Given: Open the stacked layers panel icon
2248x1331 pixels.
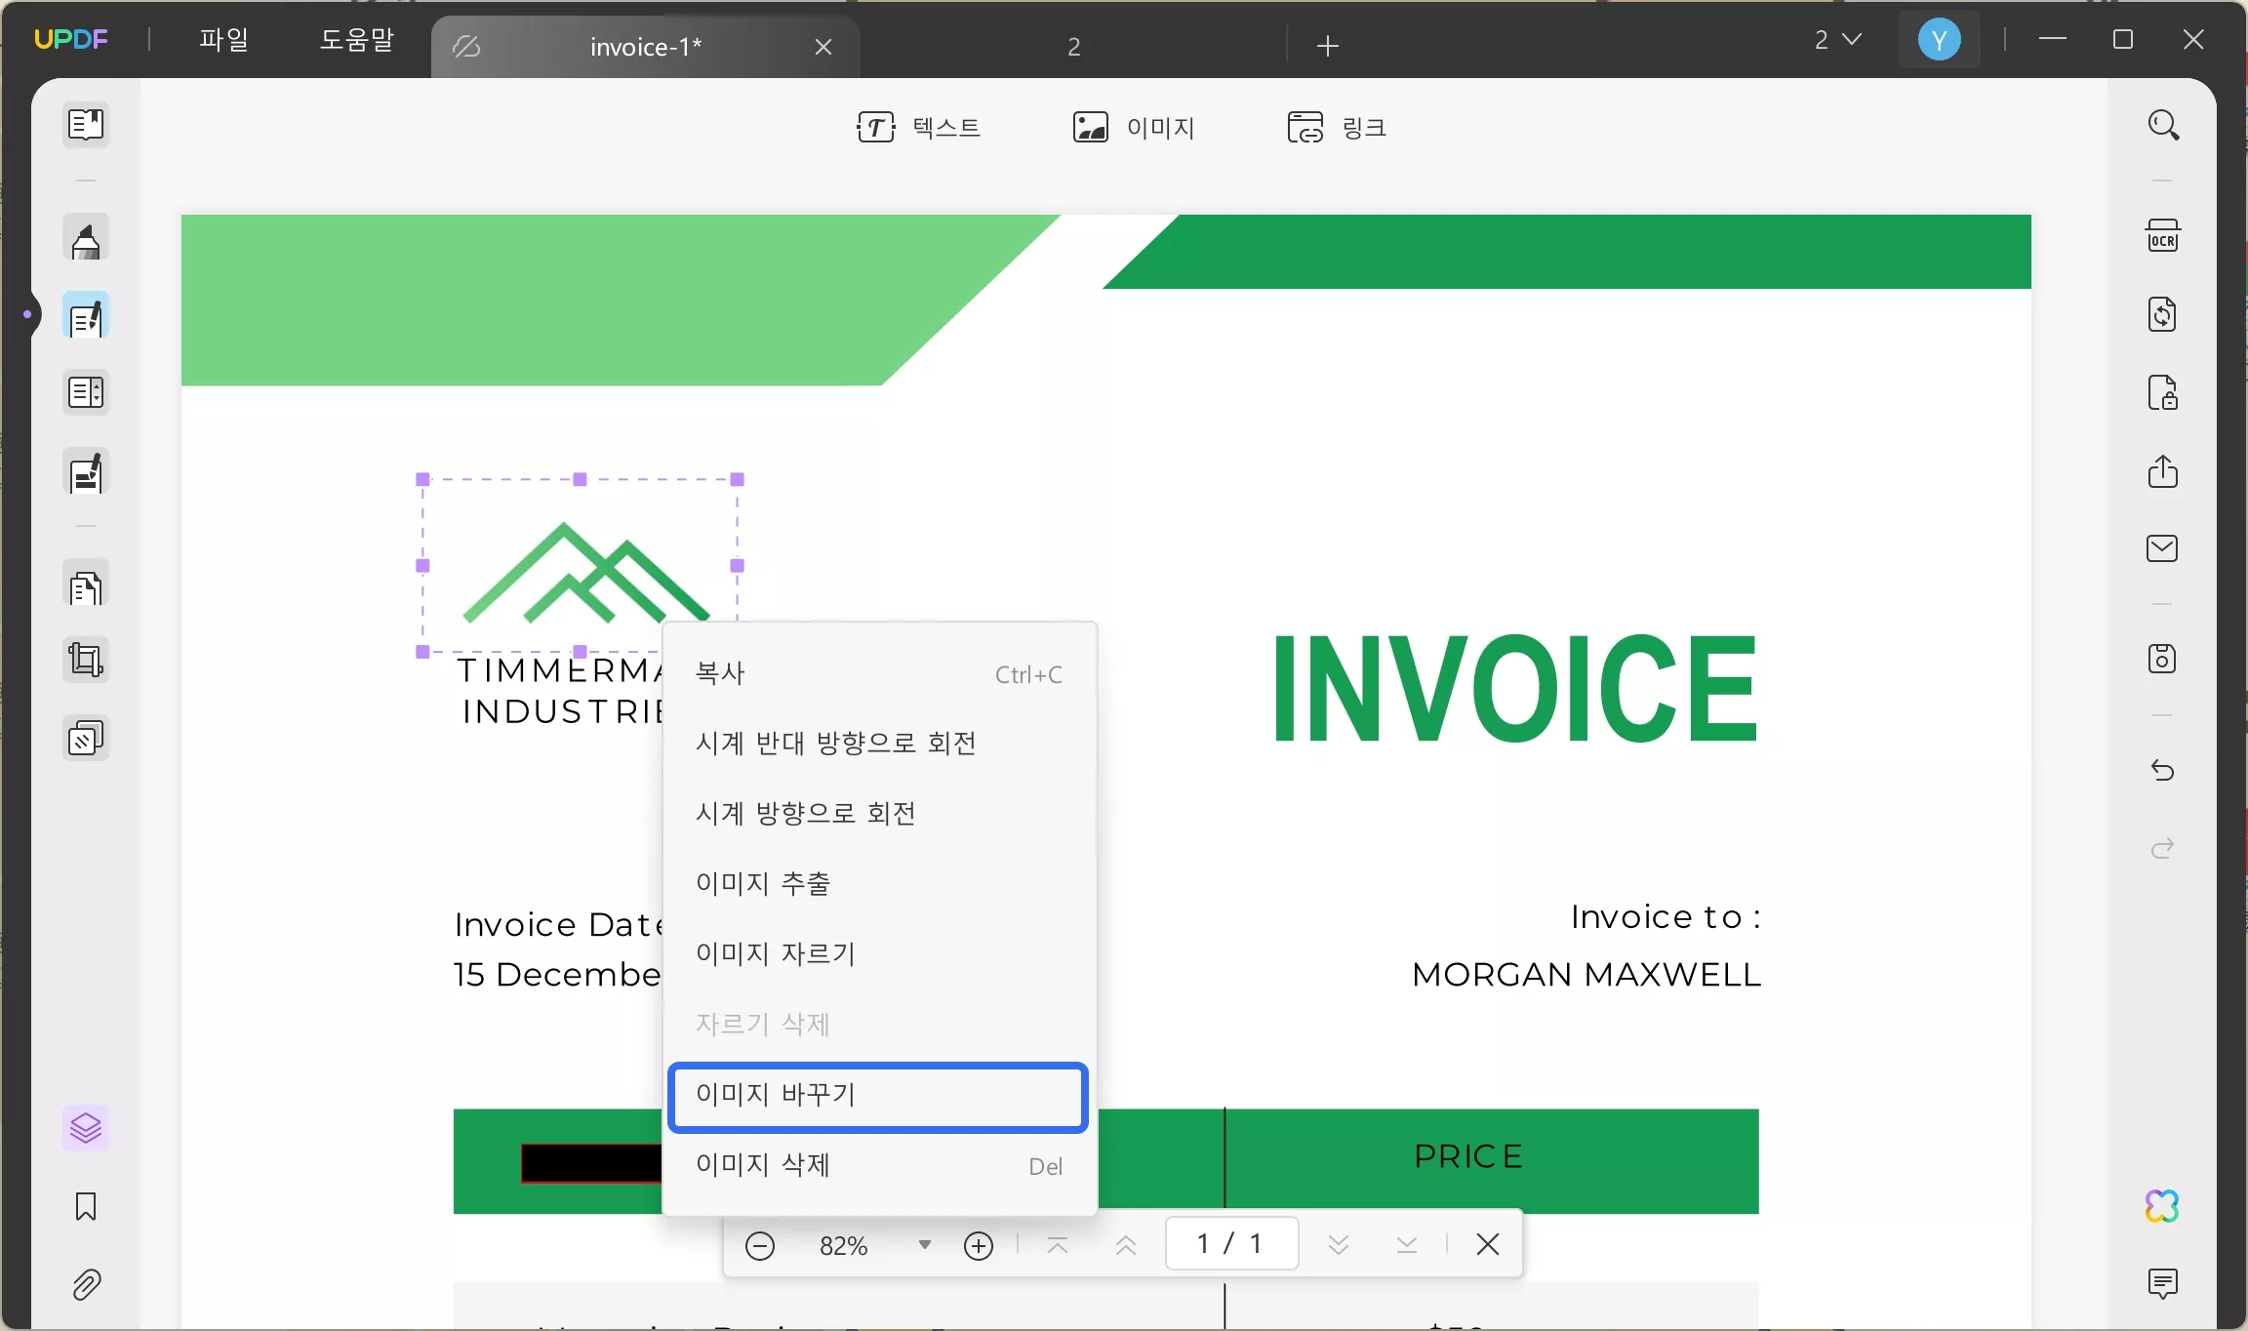Looking at the screenshot, I should coord(86,1129).
